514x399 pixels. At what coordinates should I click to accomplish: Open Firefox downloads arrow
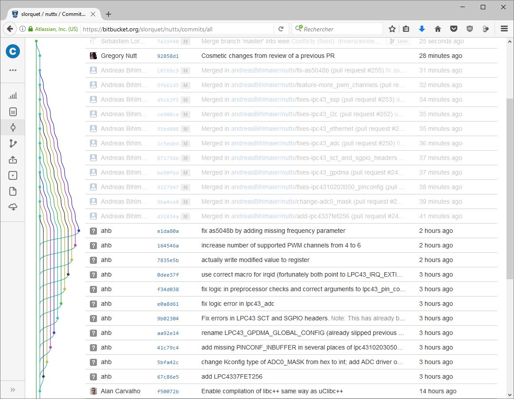[422, 29]
